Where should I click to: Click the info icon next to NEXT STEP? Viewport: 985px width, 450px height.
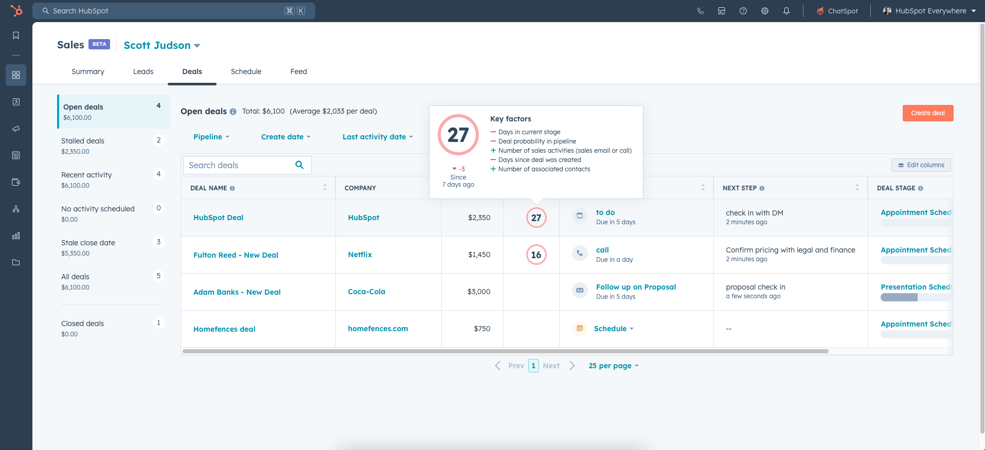pos(762,188)
